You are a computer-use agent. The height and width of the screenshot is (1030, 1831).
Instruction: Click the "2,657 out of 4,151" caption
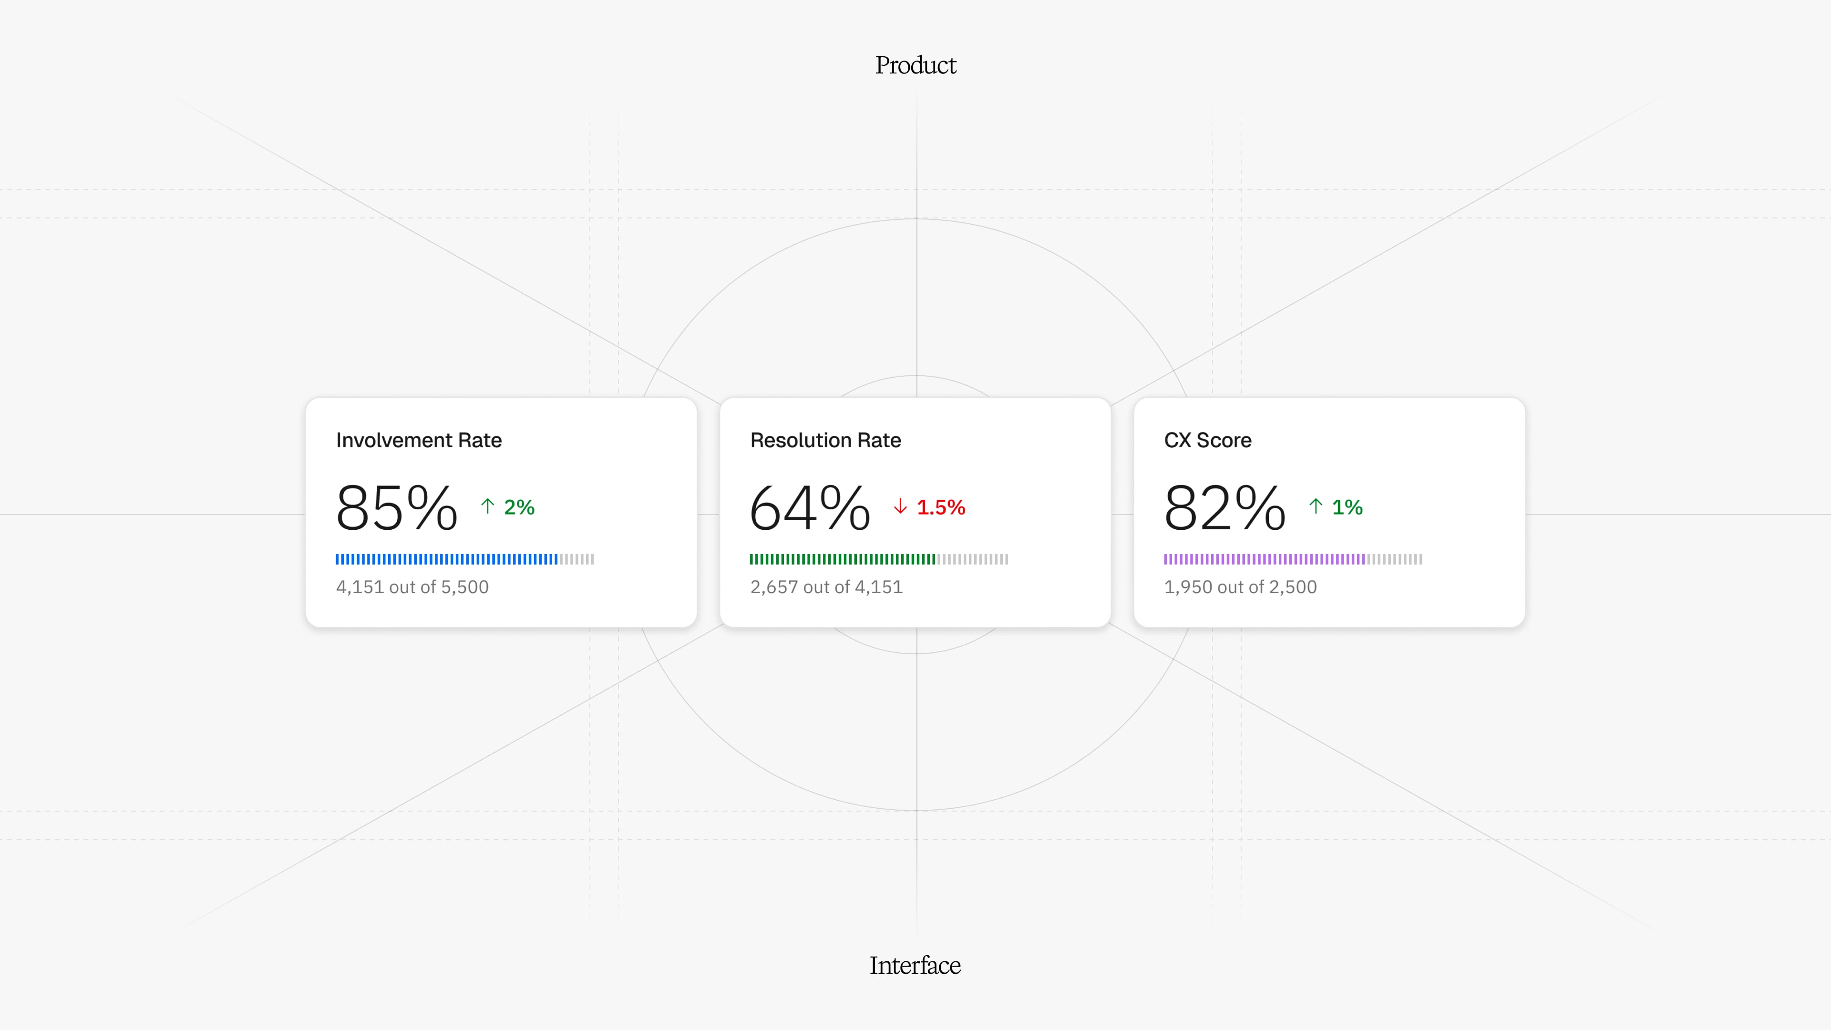(826, 587)
